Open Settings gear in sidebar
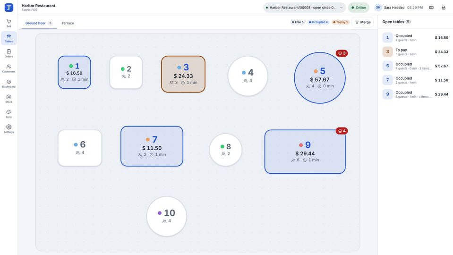The height and width of the screenshot is (255, 453). click(9, 129)
